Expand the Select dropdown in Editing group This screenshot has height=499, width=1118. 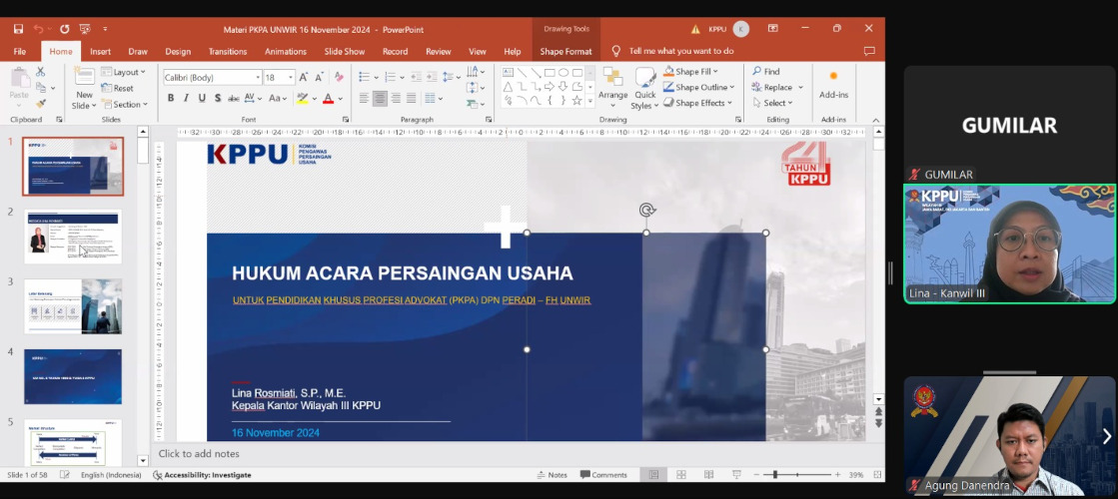(x=772, y=103)
